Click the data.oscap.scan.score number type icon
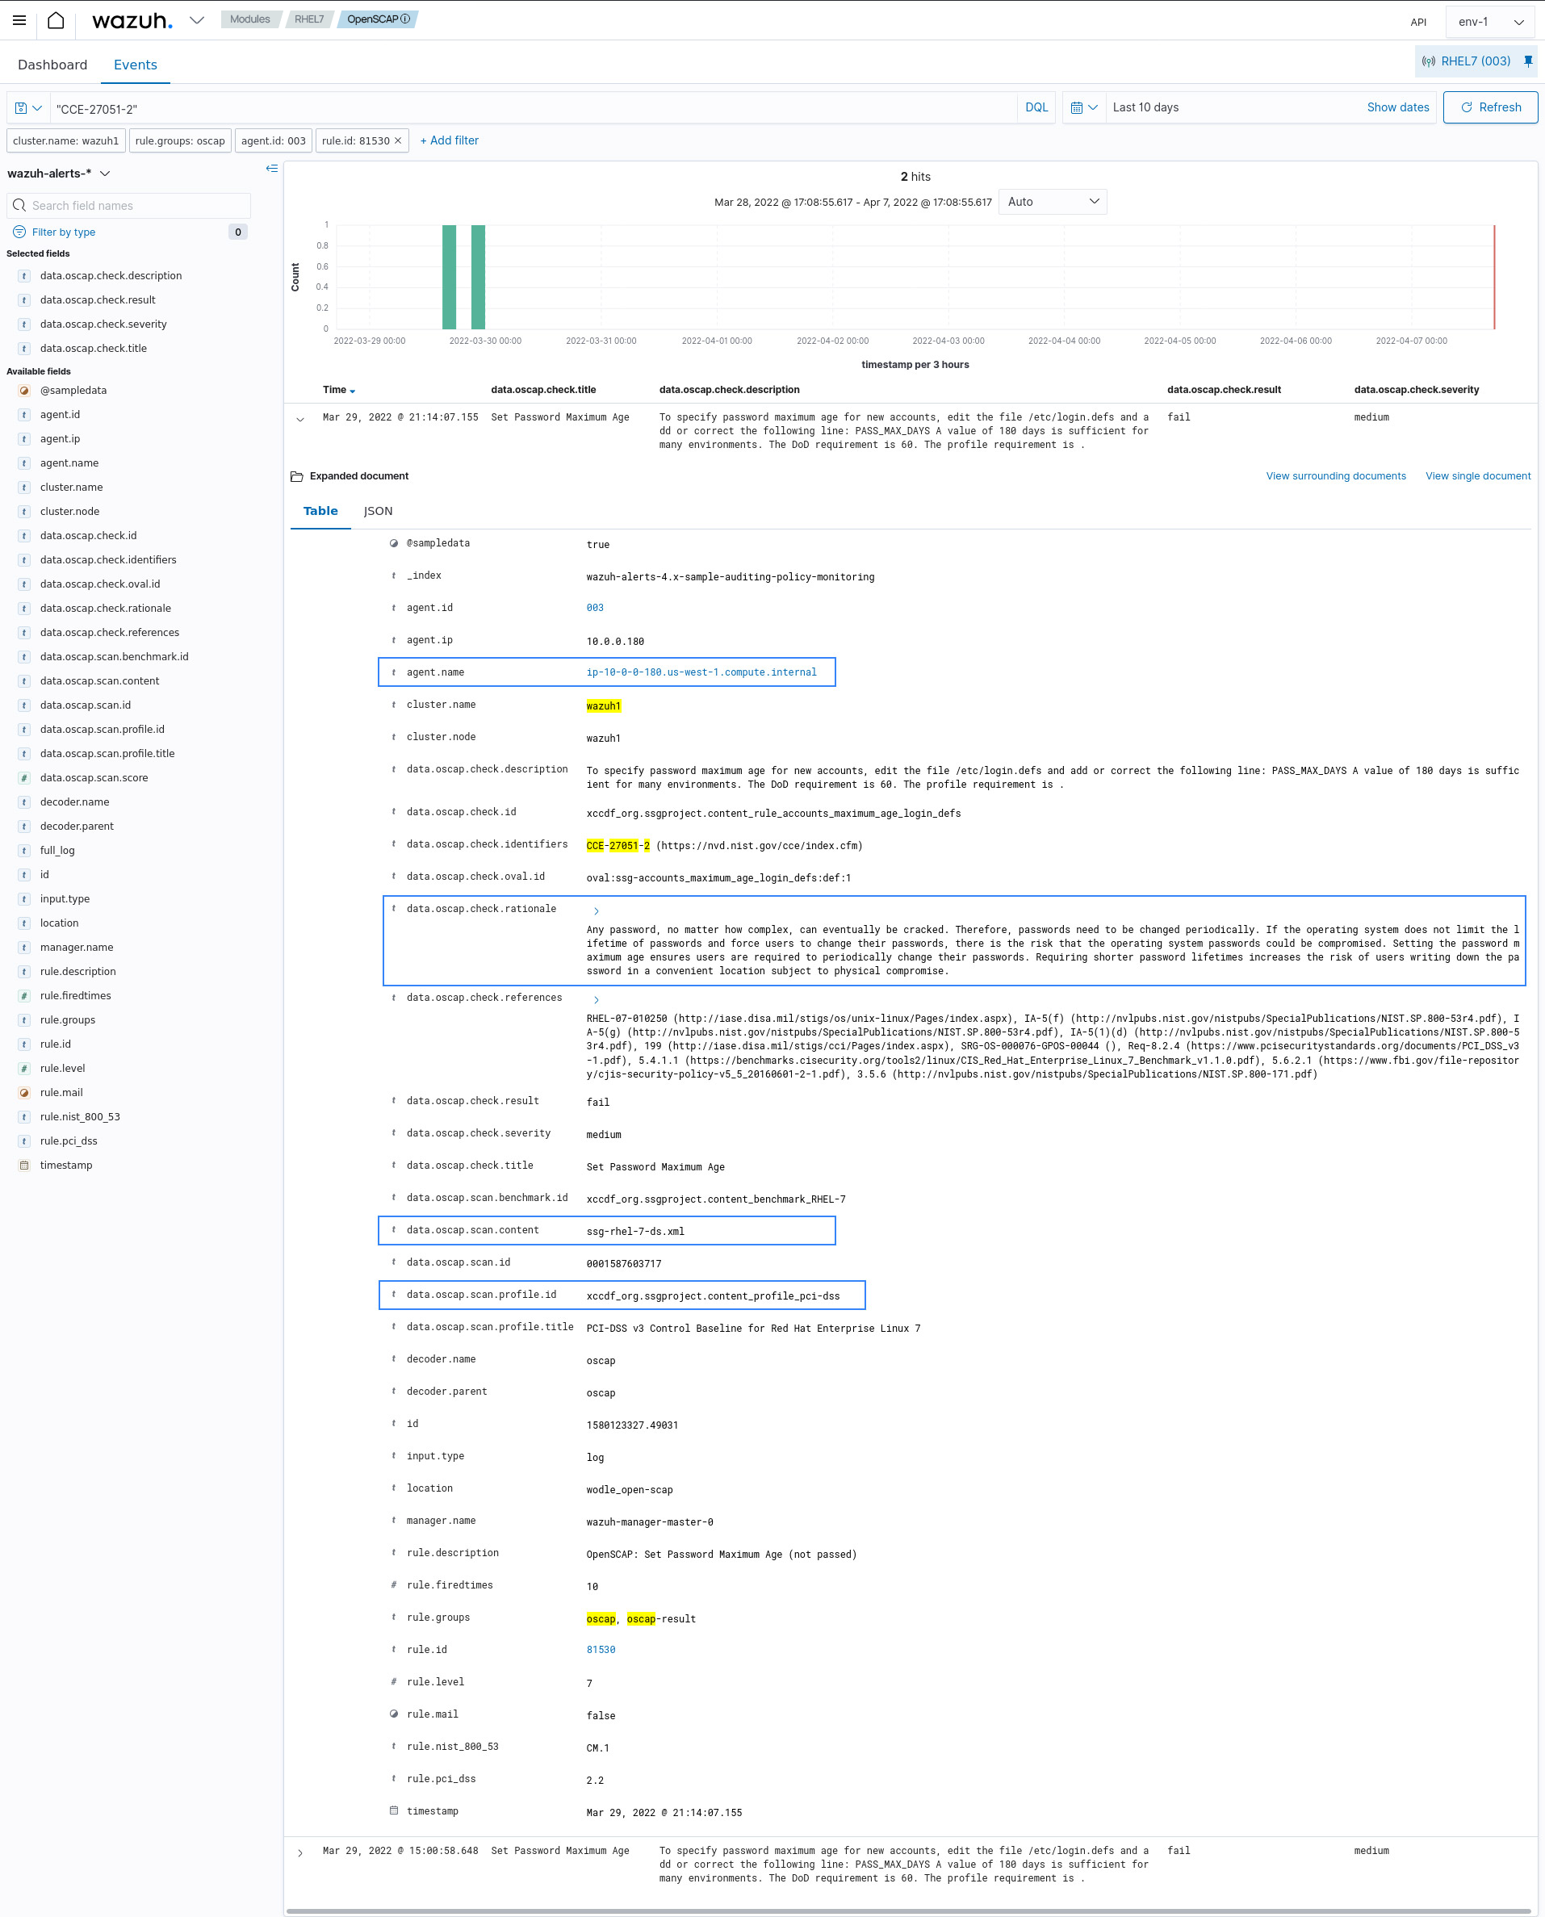The image size is (1545, 1917). coord(24,778)
